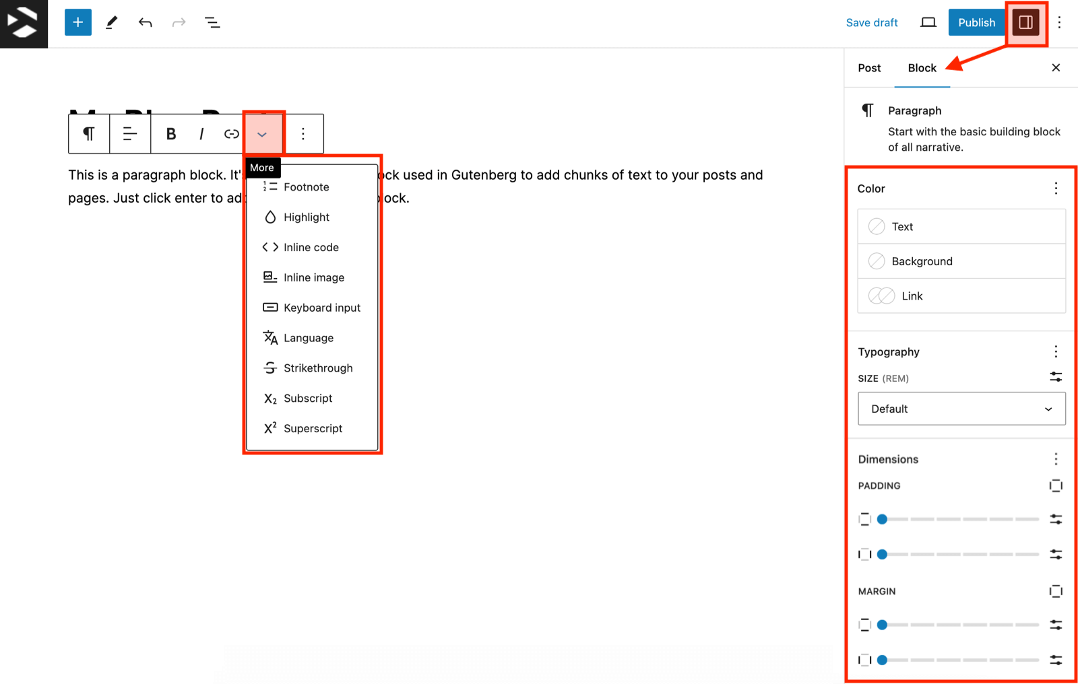This screenshot has width=1078, height=684.
Task: Set custom size for first padding slider
Action: tap(1056, 519)
